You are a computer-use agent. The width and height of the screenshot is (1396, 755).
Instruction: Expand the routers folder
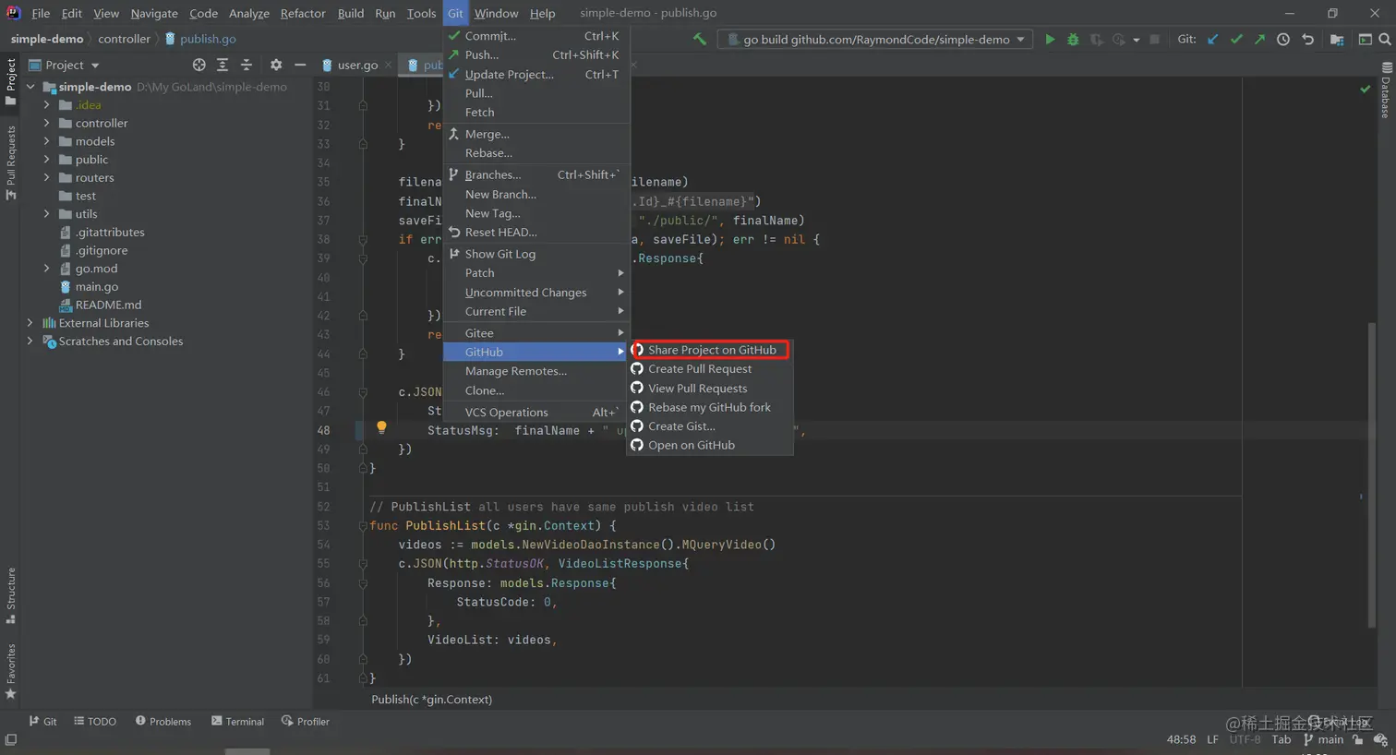pos(46,177)
